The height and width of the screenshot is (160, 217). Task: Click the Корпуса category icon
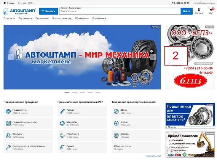coord(8,135)
